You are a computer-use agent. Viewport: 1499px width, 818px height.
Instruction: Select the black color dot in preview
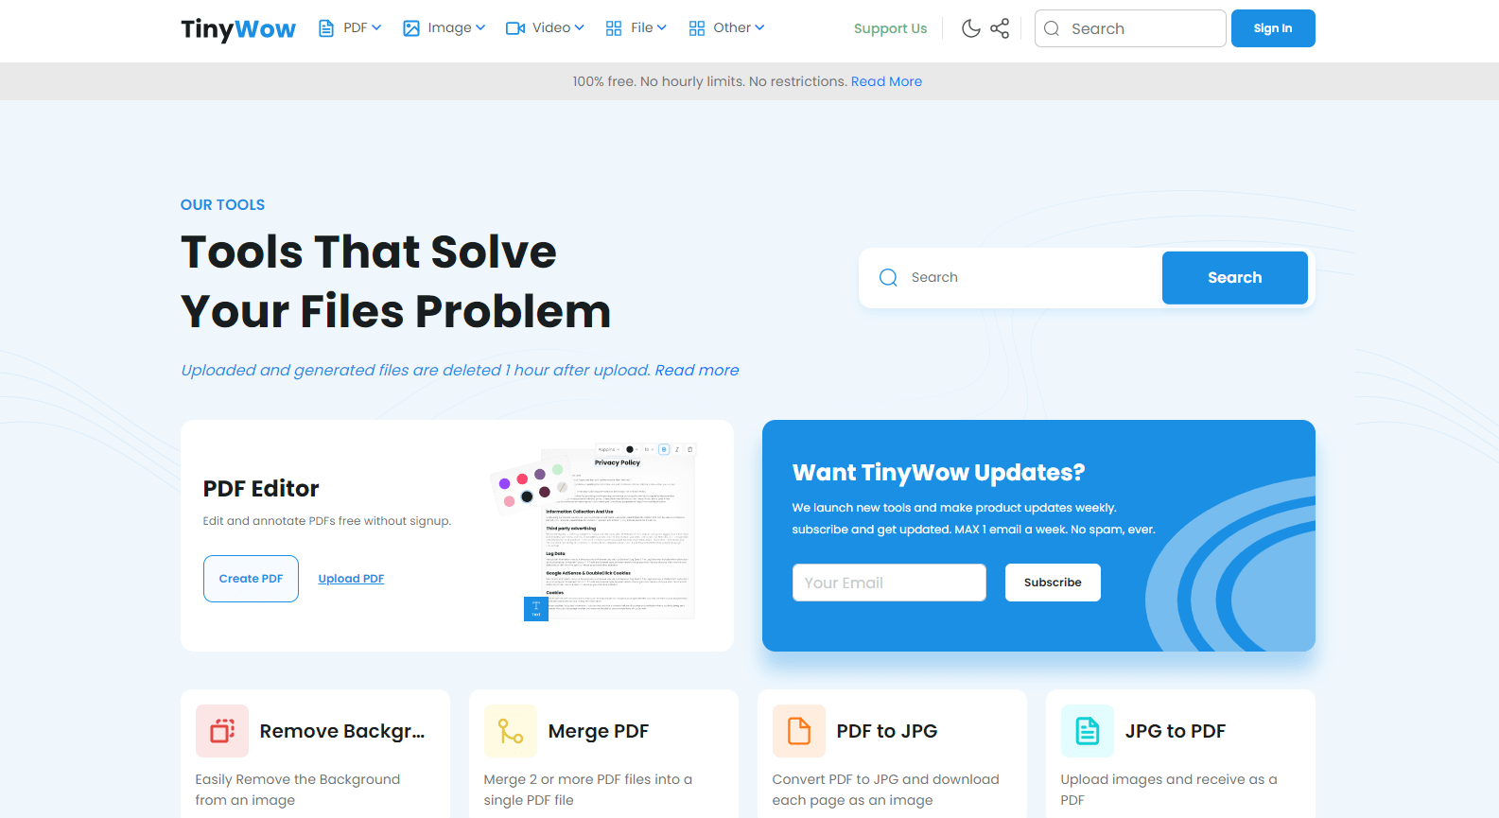point(527,496)
